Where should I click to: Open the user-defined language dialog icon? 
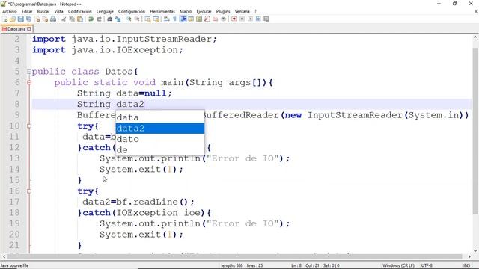pos(191,19)
